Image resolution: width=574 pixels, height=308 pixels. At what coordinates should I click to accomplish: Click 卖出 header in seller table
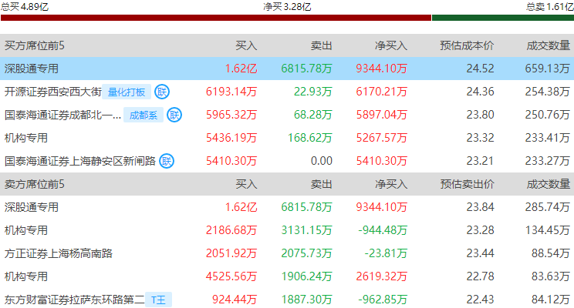322,184
